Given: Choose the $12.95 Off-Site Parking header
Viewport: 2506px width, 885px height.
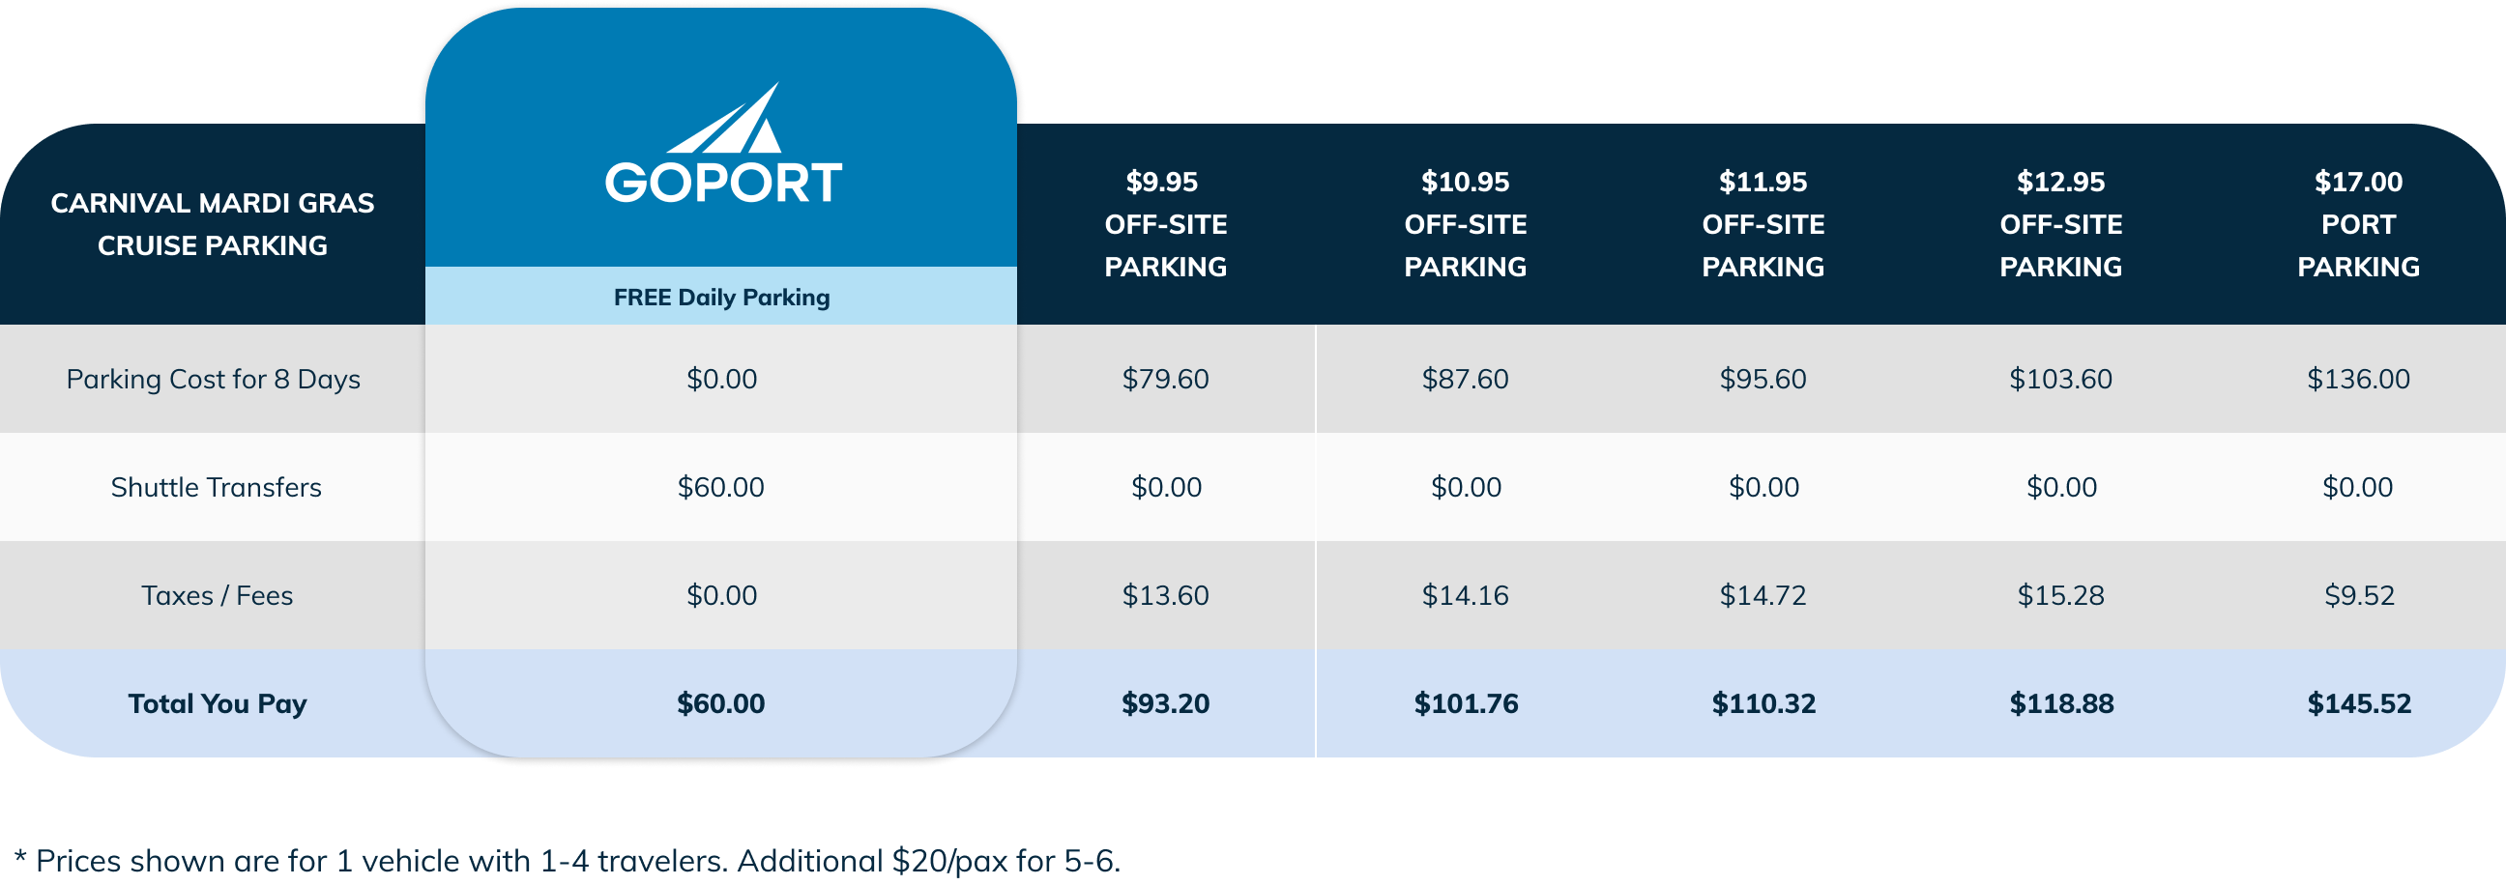Looking at the screenshot, I should 2060,224.
